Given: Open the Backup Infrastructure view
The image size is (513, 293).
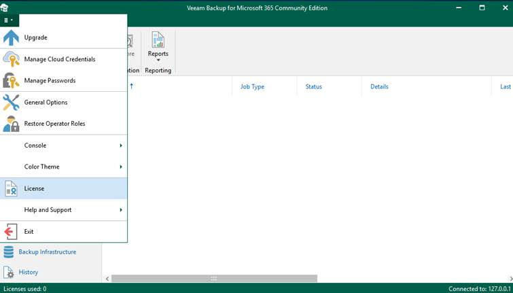Looking at the screenshot, I should pyautogui.click(x=47, y=252).
